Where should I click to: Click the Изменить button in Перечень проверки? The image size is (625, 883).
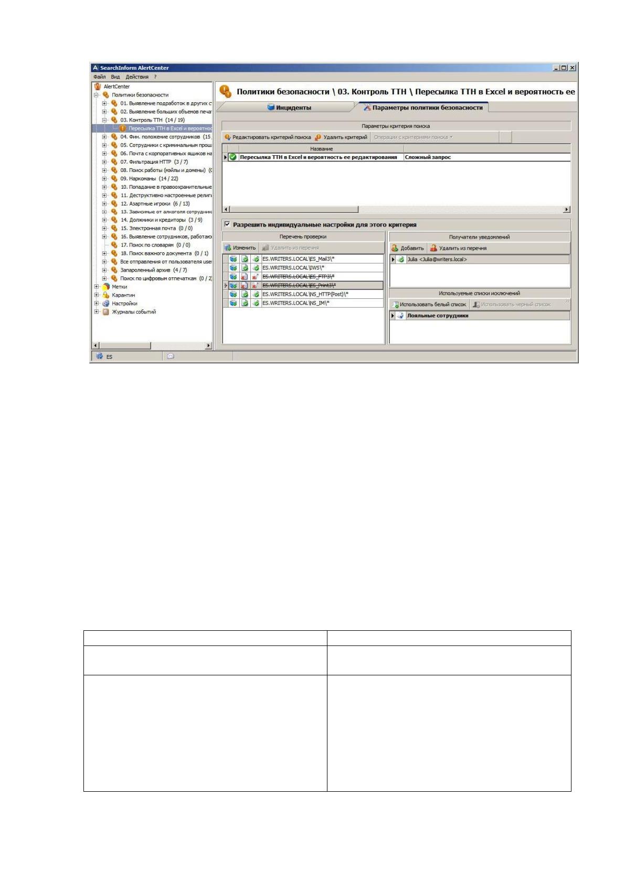click(240, 248)
